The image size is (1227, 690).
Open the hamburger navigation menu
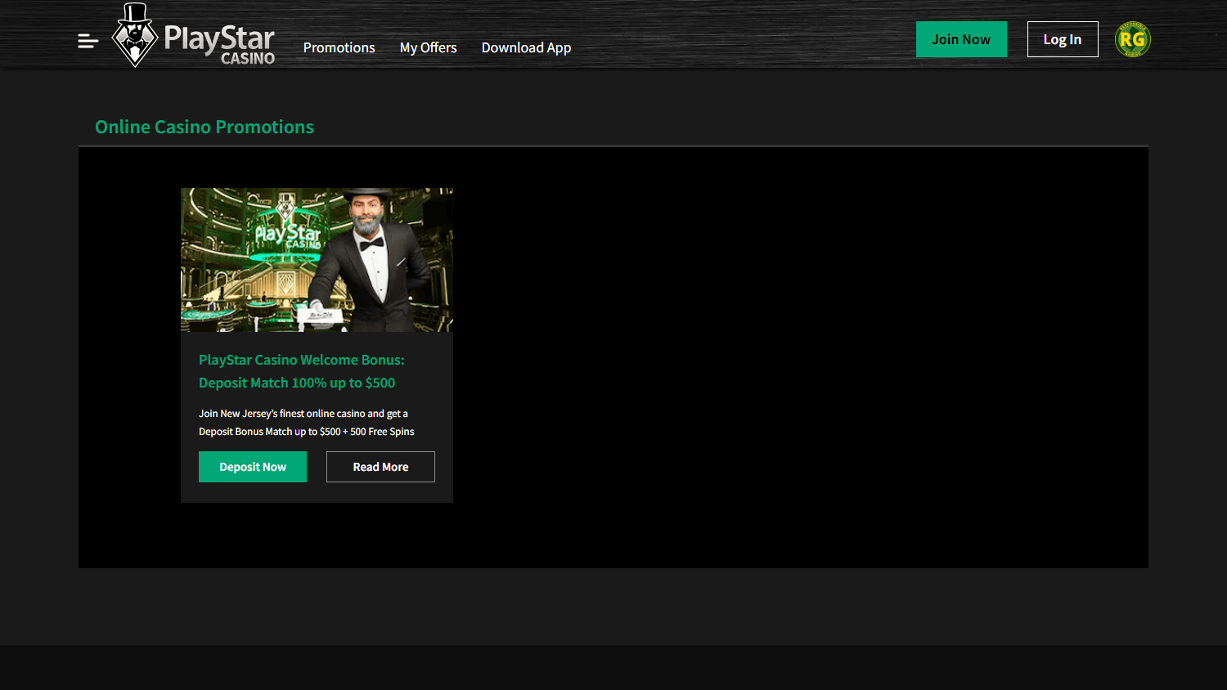tap(88, 39)
